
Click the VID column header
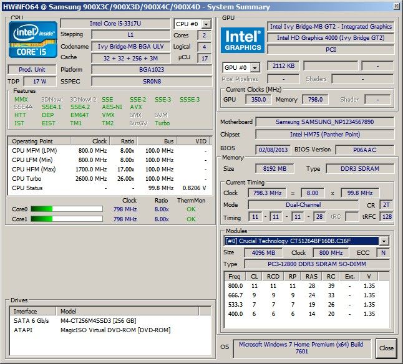pyautogui.click(x=193, y=141)
